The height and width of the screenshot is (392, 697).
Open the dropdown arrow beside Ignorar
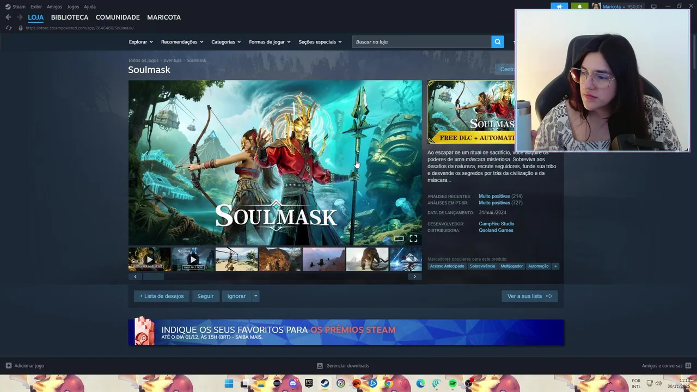(x=255, y=296)
